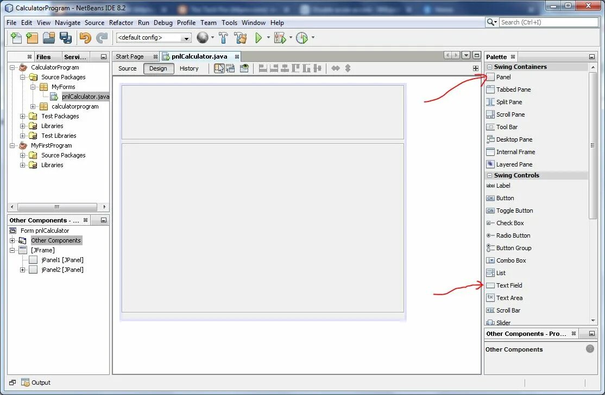The height and width of the screenshot is (395, 605).
Task: Collapse the Swing Controls category
Action: [x=490, y=175]
